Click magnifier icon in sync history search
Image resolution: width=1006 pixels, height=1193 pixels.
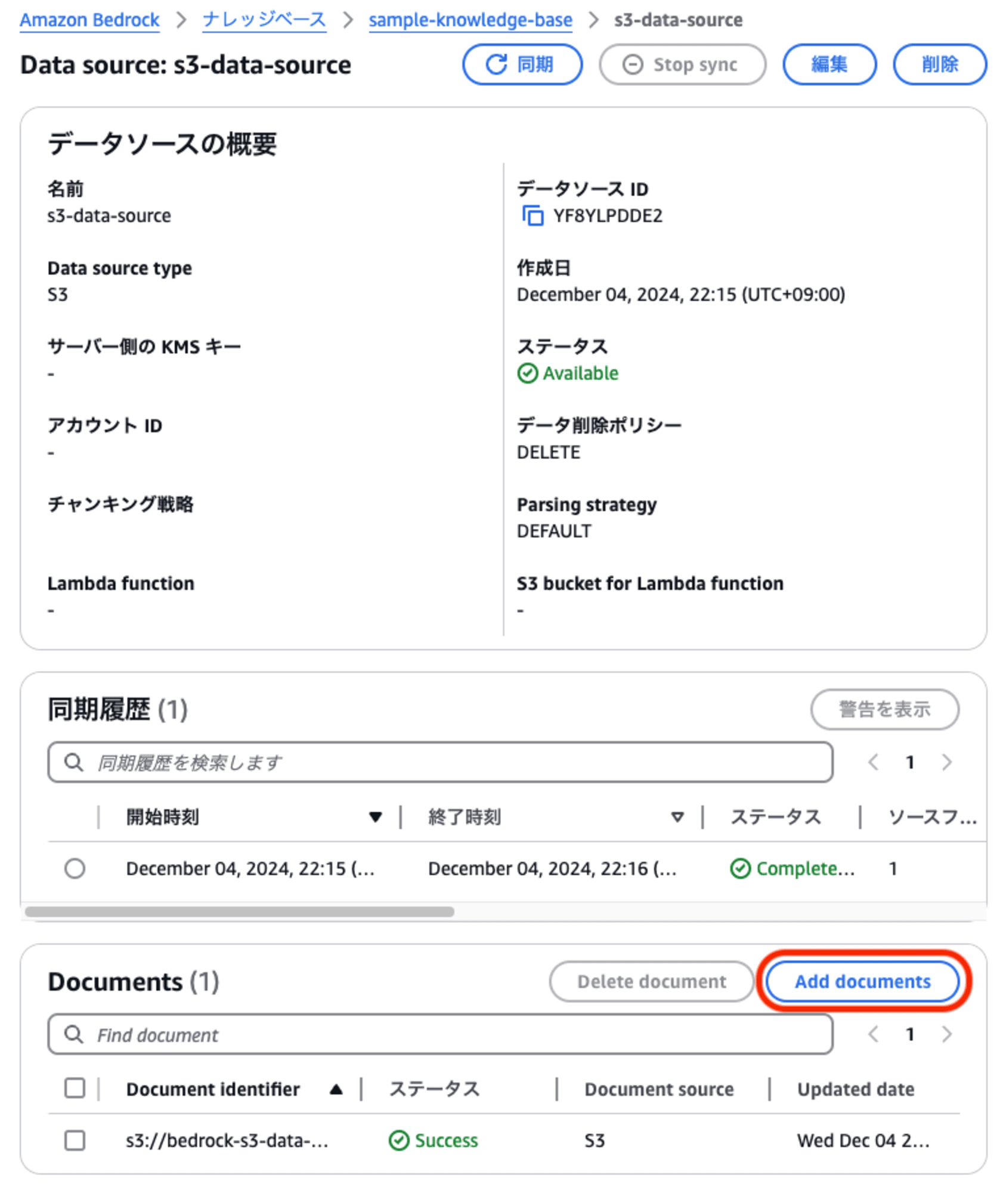pos(73,762)
